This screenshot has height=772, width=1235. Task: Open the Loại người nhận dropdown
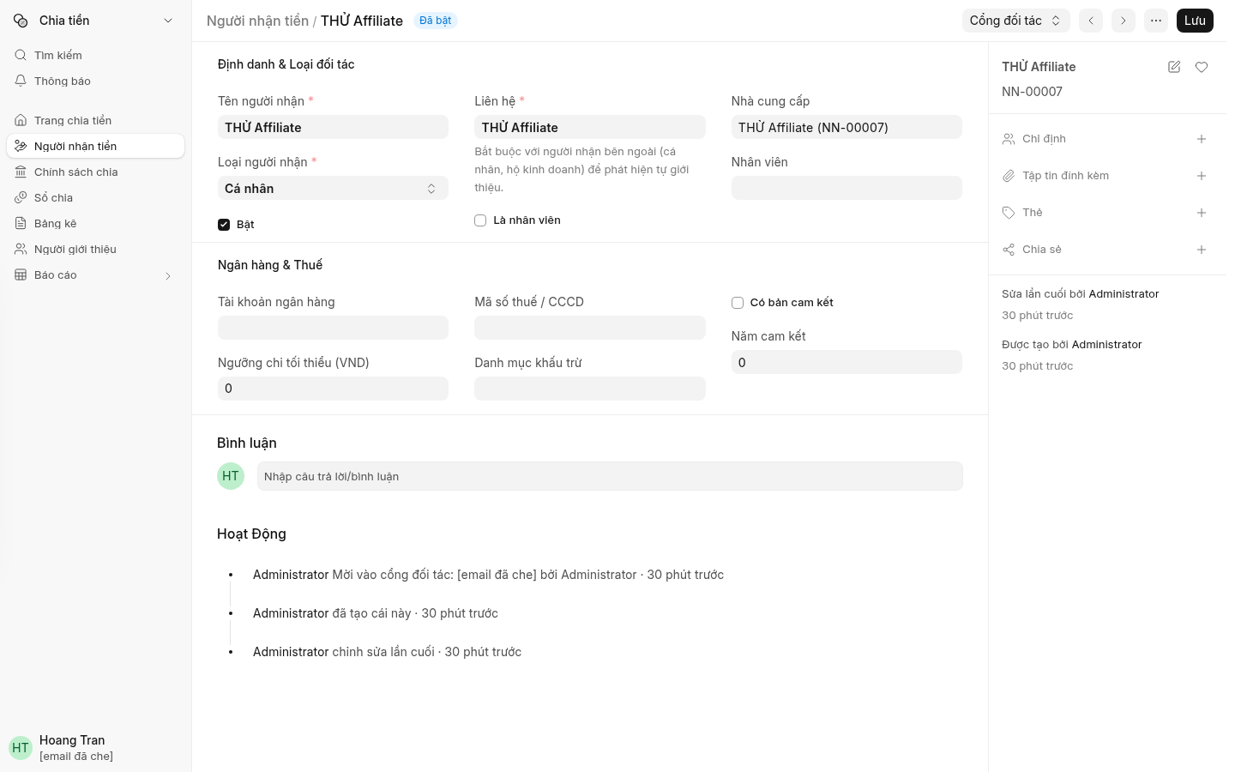click(x=333, y=189)
